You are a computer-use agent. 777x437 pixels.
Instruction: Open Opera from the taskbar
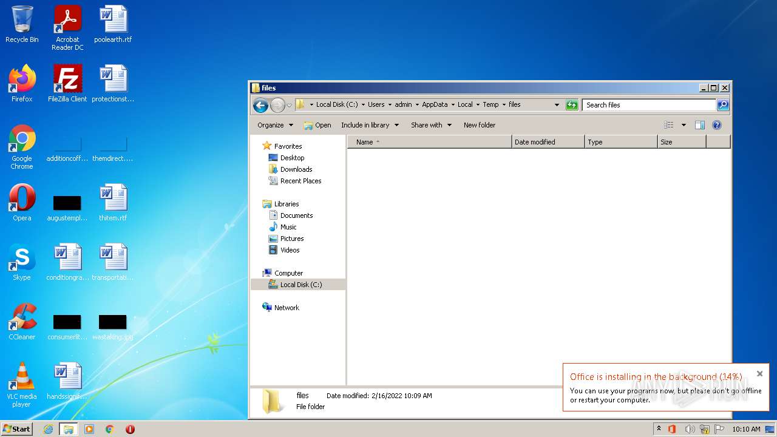(130, 429)
